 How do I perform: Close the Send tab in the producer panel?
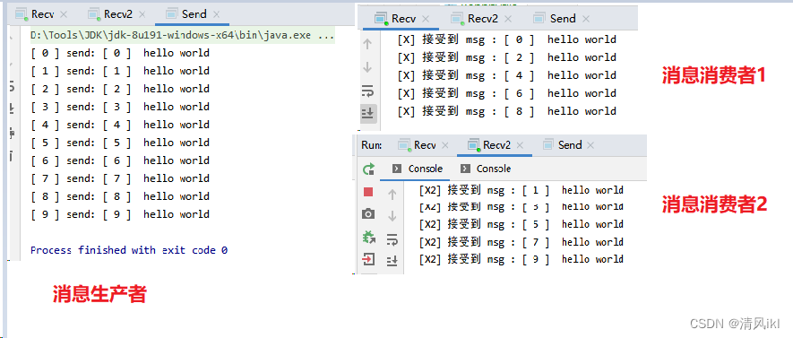(216, 14)
